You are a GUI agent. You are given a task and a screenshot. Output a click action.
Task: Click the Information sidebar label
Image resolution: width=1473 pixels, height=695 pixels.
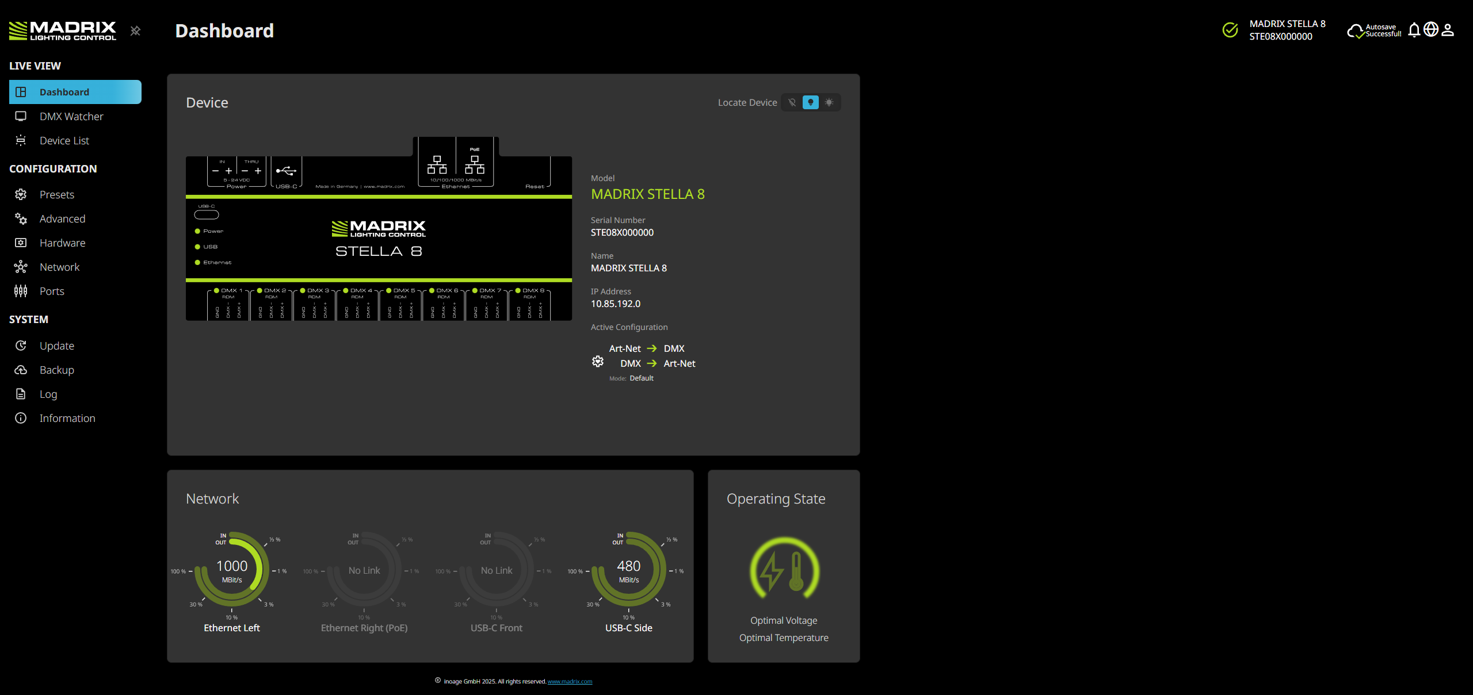67,418
